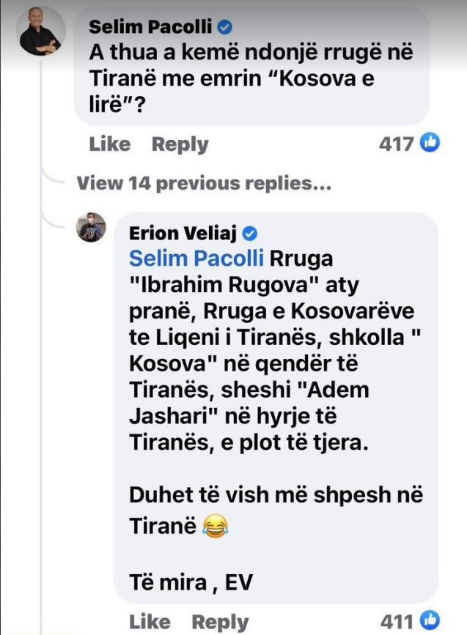Image resolution: width=467 pixels, height=635 pixels.
Task: Follow the blue Selim Pacolli mention link
Action: [x=196, y=259]
